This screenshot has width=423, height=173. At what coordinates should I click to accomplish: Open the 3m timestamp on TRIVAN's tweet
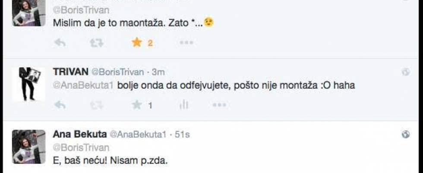[158, 72]
